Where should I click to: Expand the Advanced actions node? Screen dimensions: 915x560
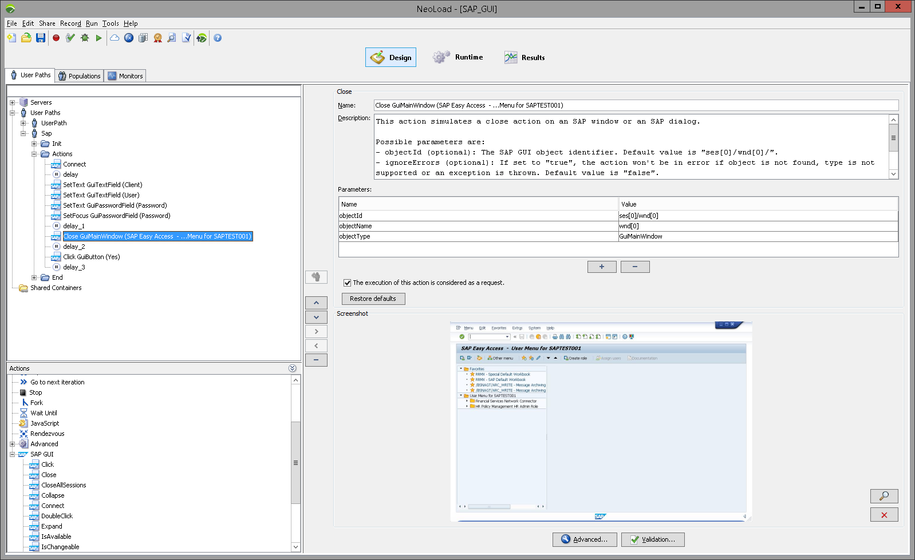pos(13,444)
